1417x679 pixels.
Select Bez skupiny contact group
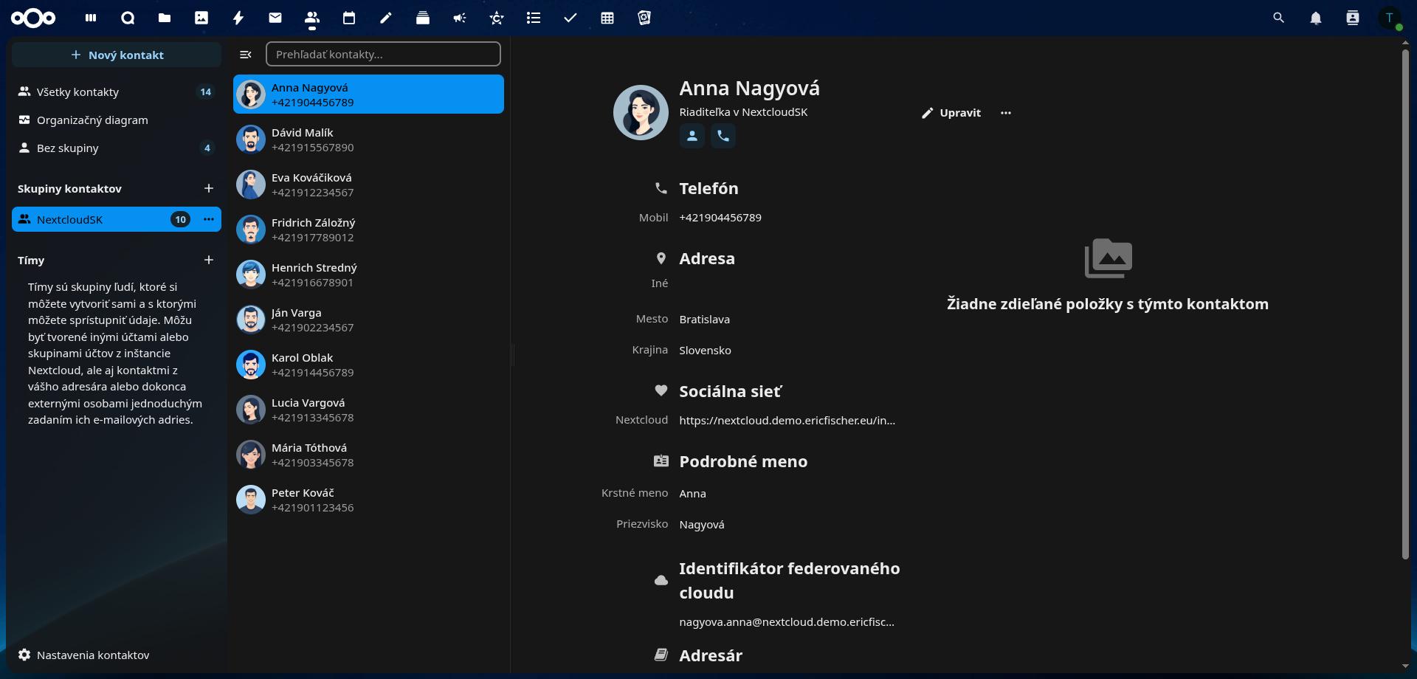pyautogui.click(x=67, y=148)
